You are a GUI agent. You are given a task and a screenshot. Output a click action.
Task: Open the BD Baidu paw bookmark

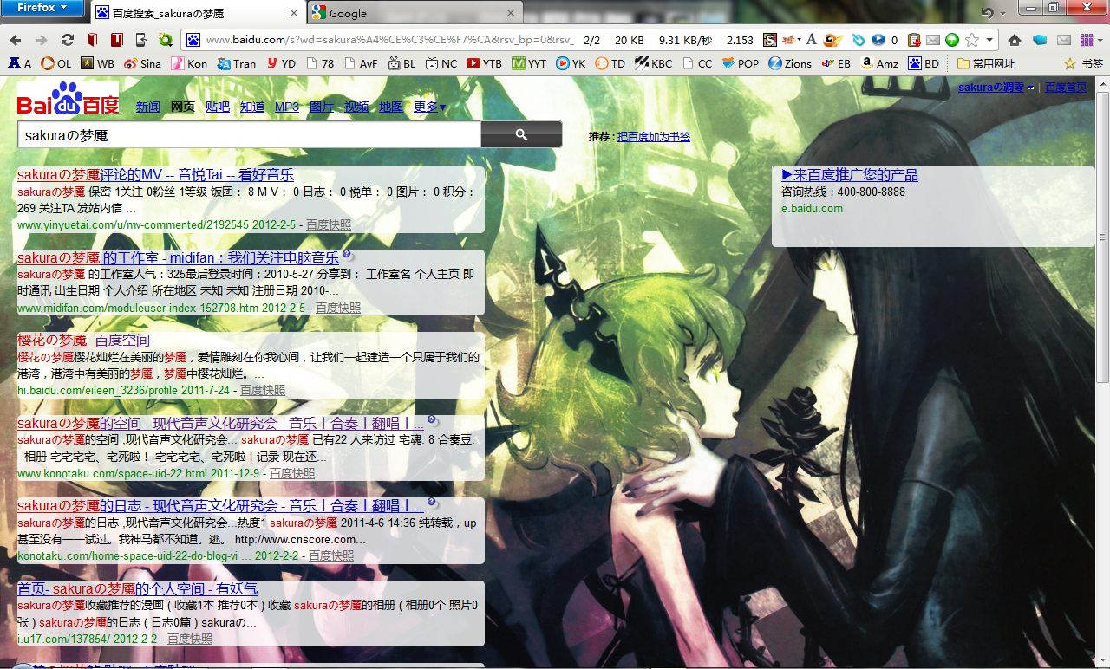[924, 63]
